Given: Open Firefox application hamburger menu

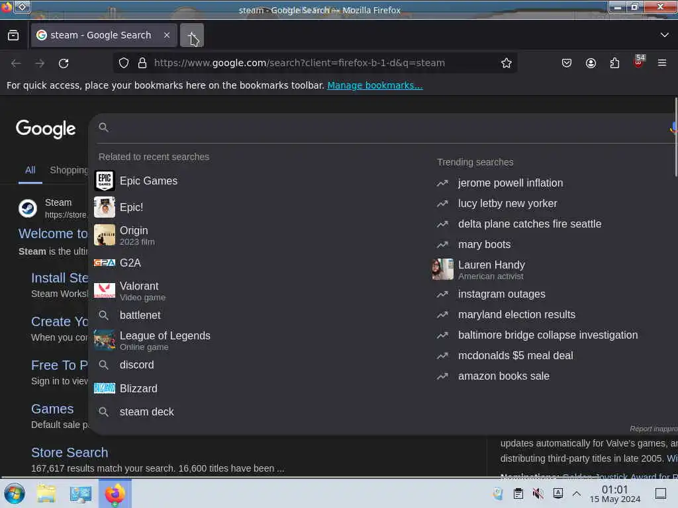Looking at the screenshot, I should 662,63.
